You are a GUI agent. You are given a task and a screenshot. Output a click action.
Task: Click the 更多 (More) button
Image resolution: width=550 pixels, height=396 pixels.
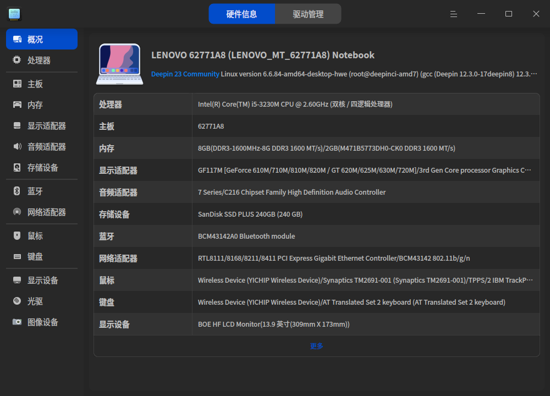pos(316,346)
